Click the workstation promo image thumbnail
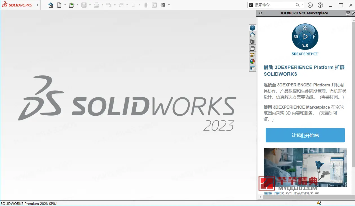Image resolution: width=355 pixels, height=206 pixels. tap(305, 167)
